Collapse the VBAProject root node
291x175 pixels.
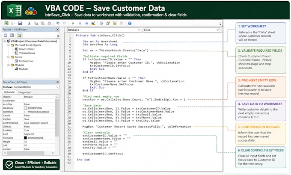pos(5,41)
